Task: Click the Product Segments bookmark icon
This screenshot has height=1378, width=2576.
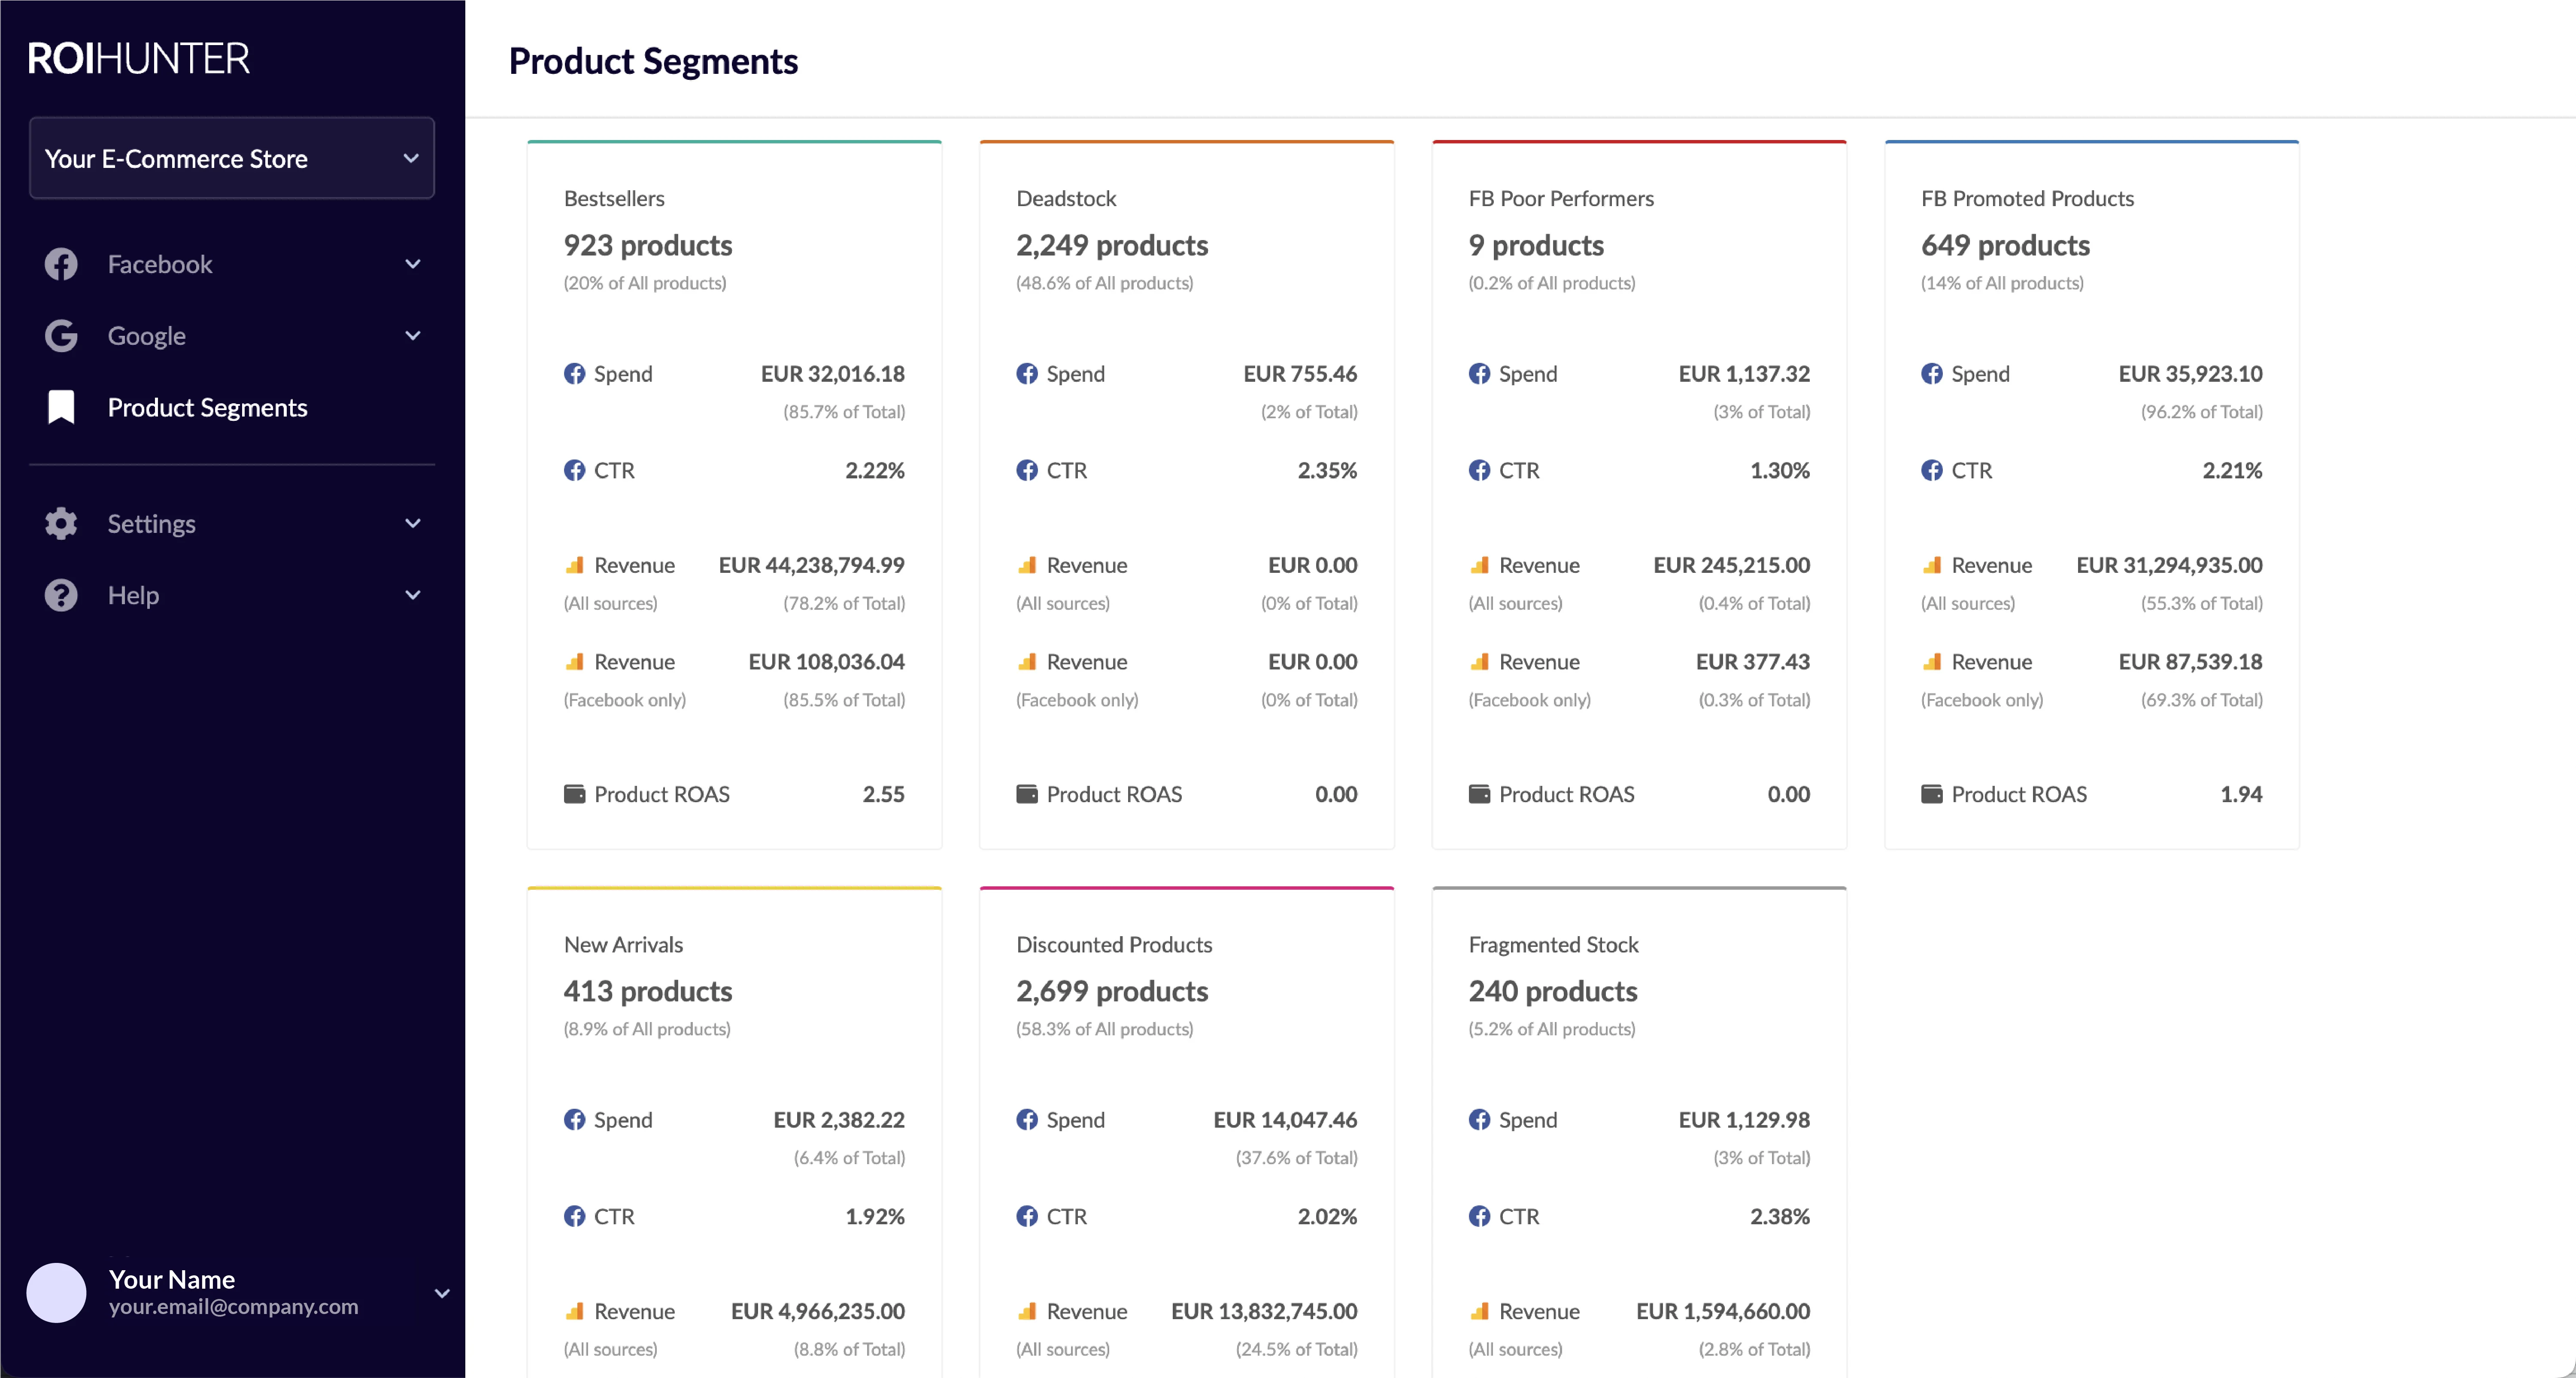Action: (x=61, y=407)
